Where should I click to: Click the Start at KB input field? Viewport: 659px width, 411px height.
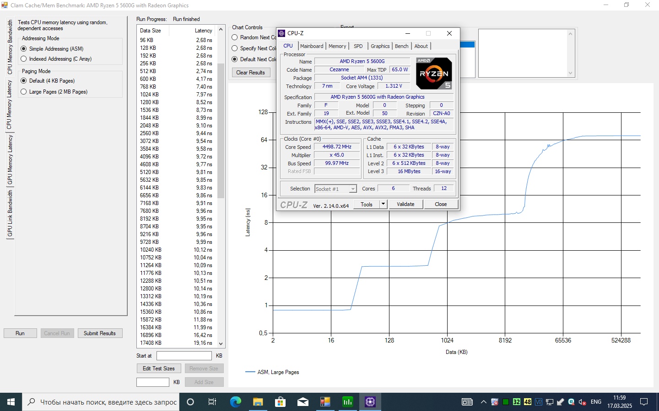pos(184,356)
